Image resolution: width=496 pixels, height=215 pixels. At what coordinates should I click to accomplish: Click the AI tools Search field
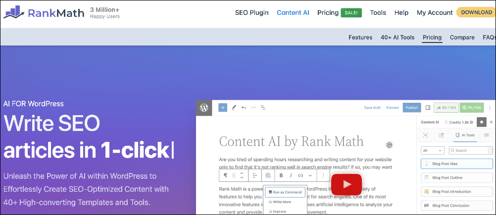coord(470,151)
